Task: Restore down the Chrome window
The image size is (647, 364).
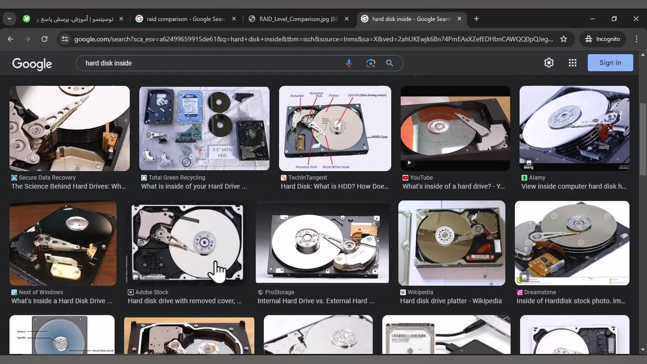Action: [x=614, y=19]
